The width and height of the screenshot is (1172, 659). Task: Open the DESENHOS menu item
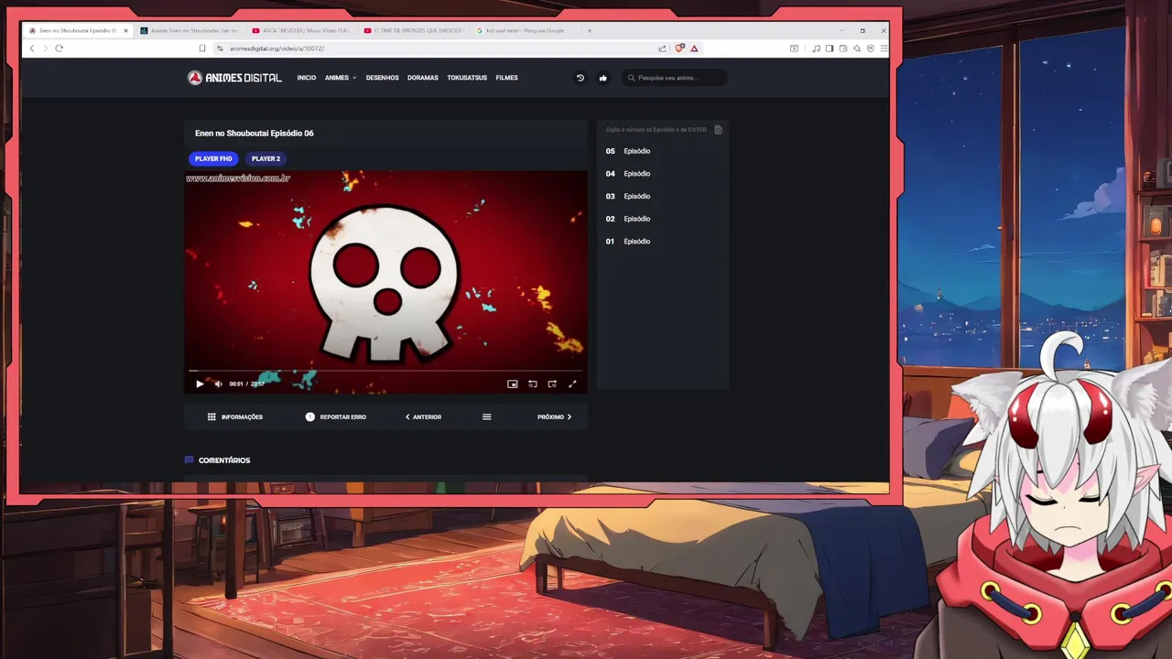(382, 78)
